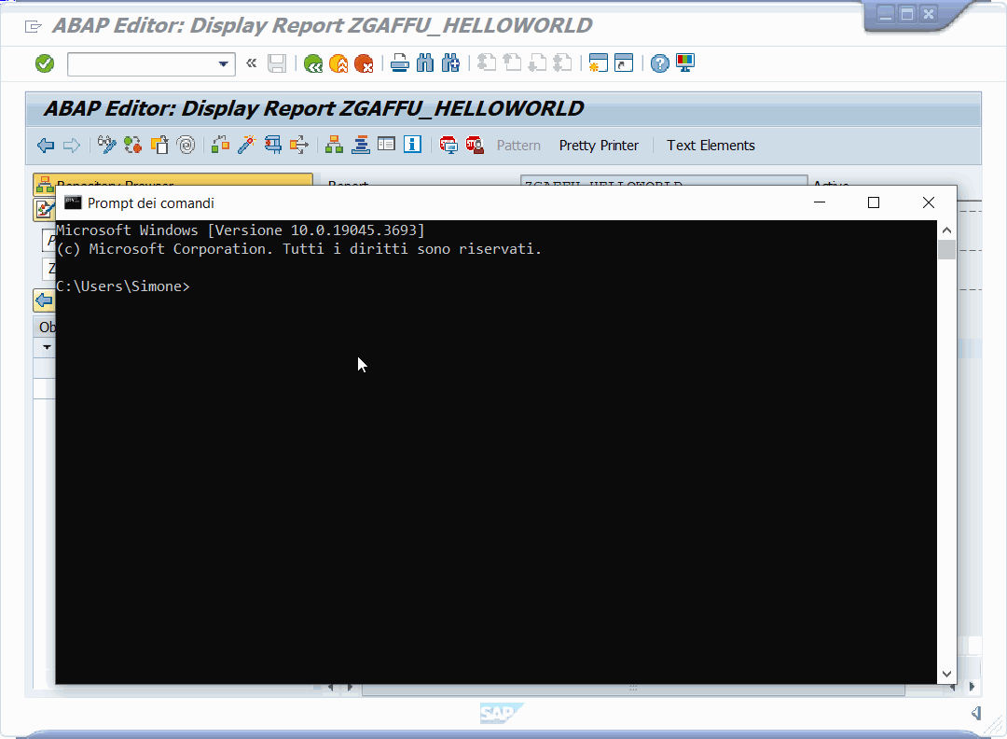Click the status bar expand triangle at bottom right
This screenshot has width=1007, height=739.
click(x=976, y=713)
